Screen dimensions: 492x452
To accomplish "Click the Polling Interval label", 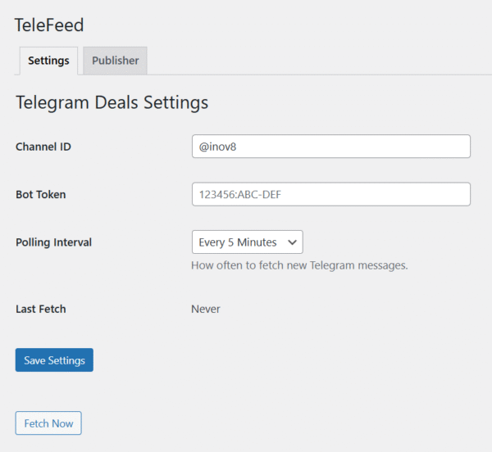I will (53, 242).
